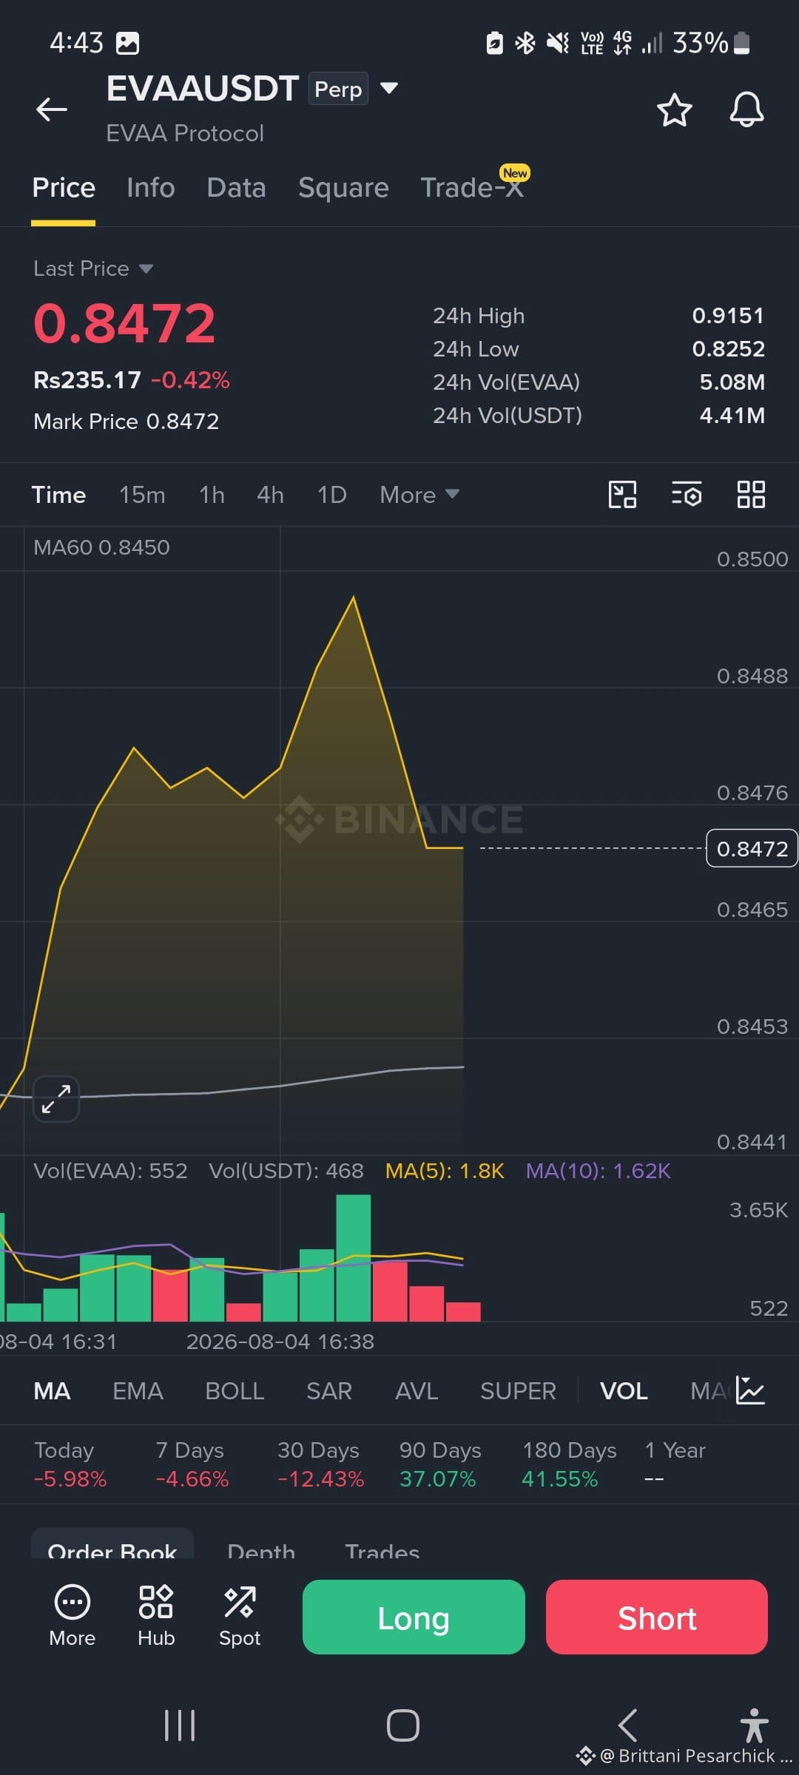Screen dimensions: 799x1775
Task: Tap the MA60 0.8450 label
Action: point(101,547)
